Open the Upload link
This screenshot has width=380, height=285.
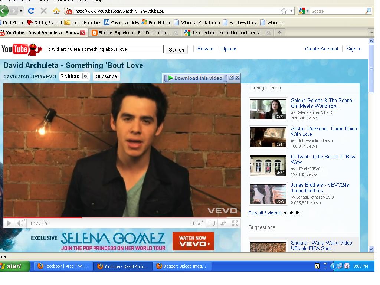pos(229,49)
